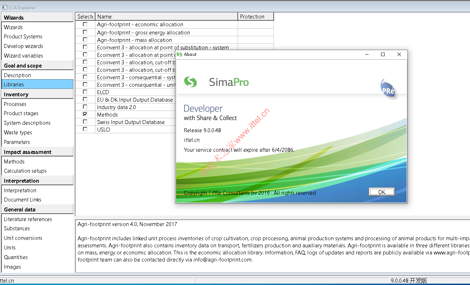Tick the Industry data 2.0 checkbox
Image resolution: width=470 pixels, height=285 pixels.
pos(85,107)
